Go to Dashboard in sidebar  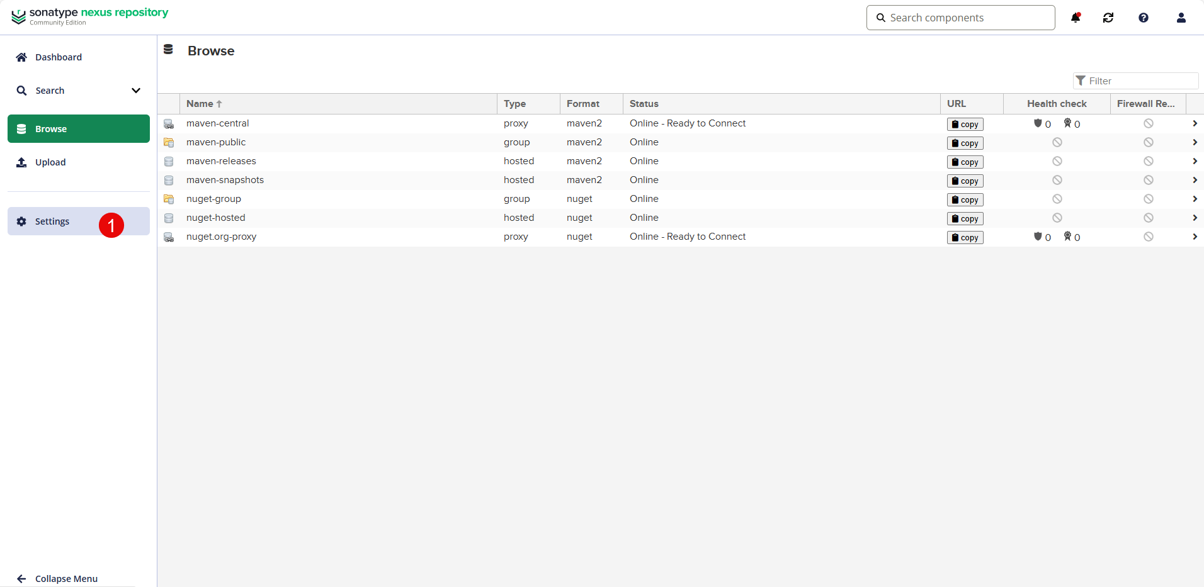(x=58, y=57)
